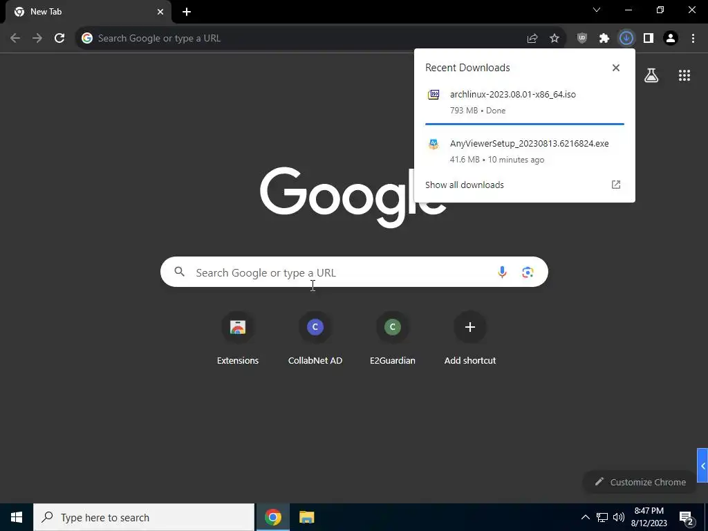The height and width of the screenshot is (531, 708).
Task: Click the ISO file type icon
Action: pos(434,94)
